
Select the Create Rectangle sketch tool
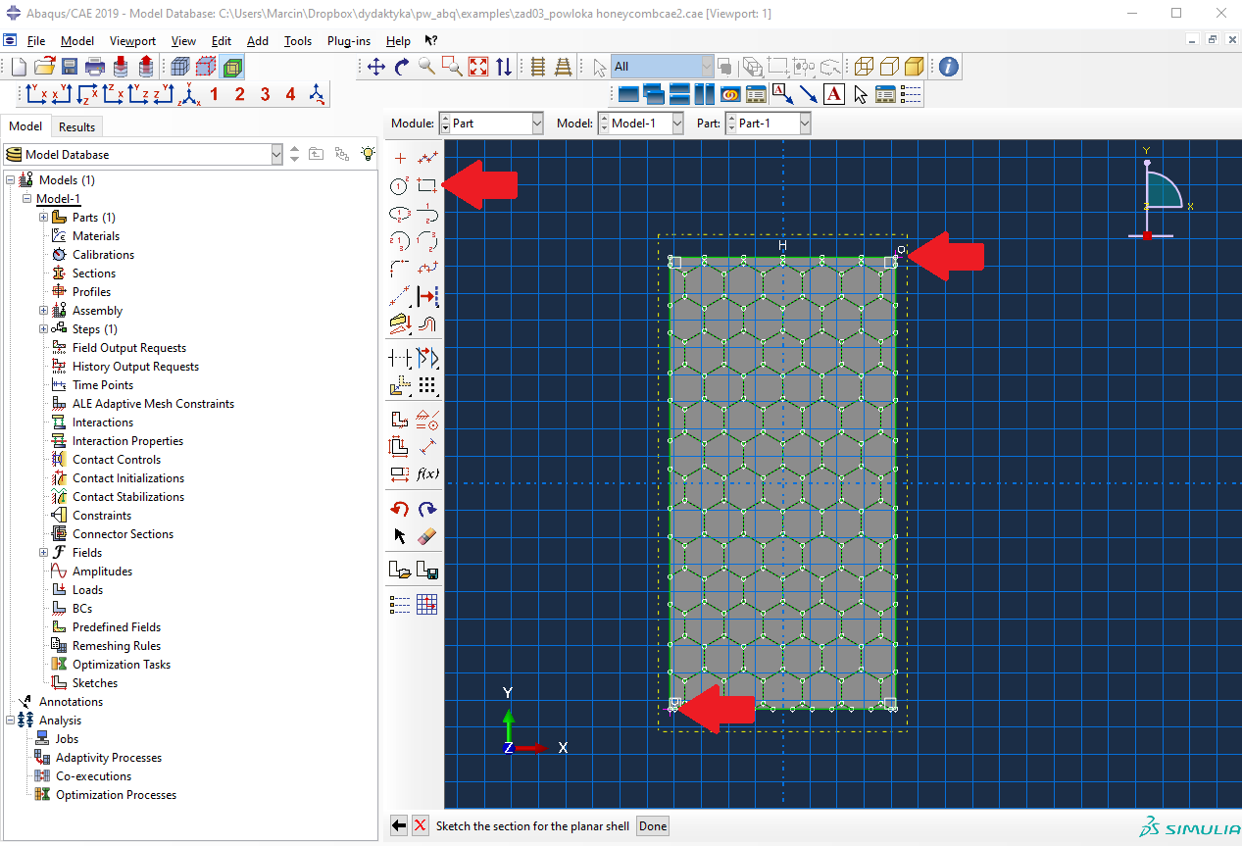tap(426, 185)
